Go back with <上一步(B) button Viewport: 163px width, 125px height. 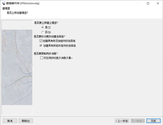pos(122,121)
